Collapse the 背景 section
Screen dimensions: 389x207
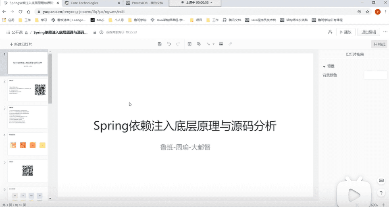tap(324, 67)
